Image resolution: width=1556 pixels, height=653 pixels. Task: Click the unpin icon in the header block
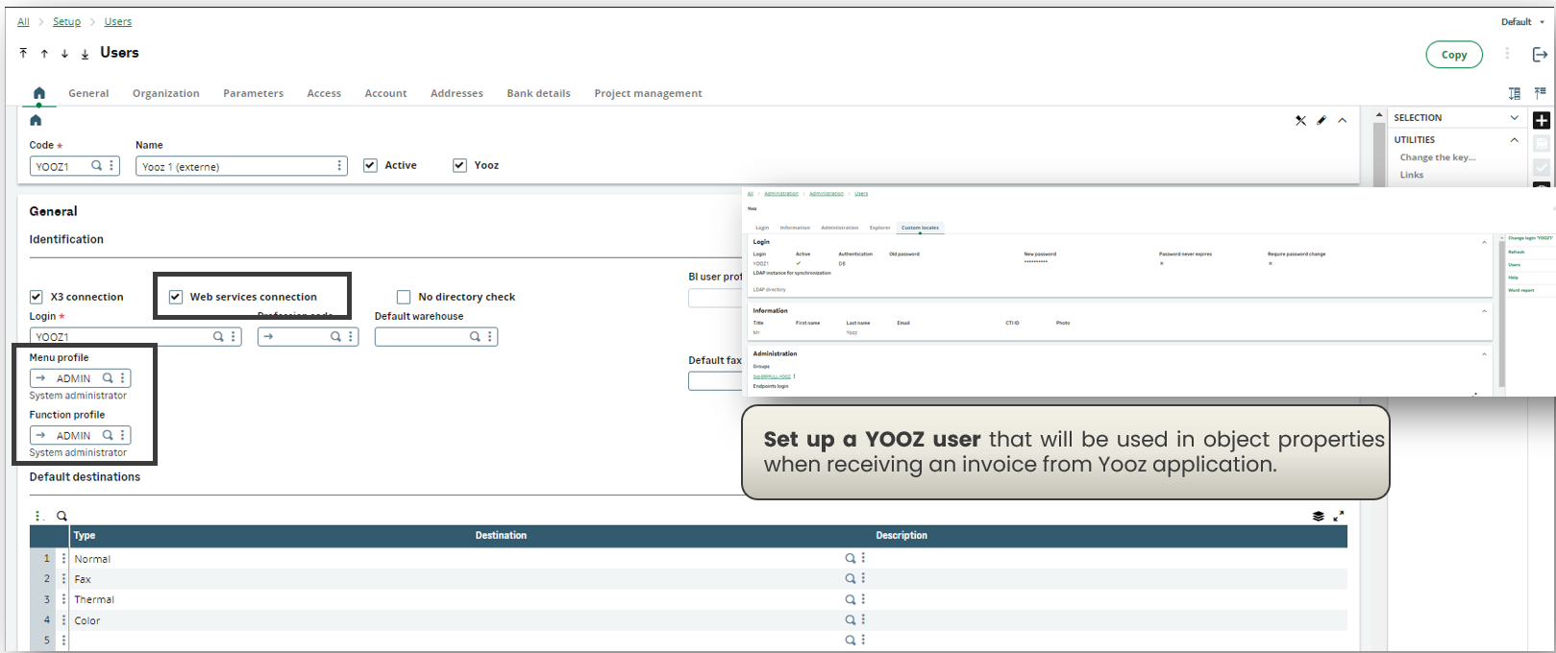coord(1300,120)
